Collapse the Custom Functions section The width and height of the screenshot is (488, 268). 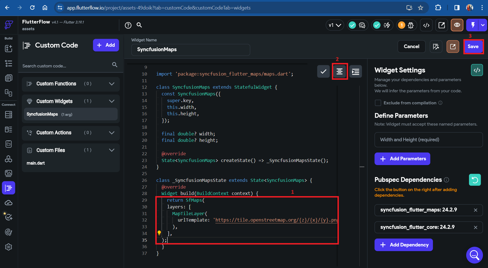pos(112,84)
